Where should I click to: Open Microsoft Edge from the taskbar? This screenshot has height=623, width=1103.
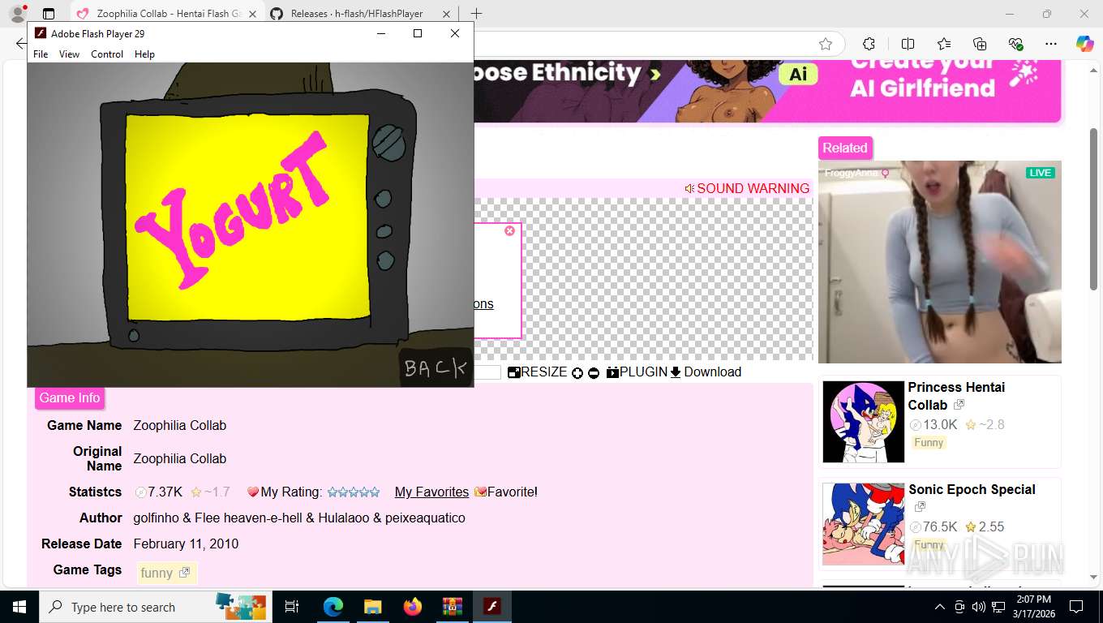click(333, 607)
